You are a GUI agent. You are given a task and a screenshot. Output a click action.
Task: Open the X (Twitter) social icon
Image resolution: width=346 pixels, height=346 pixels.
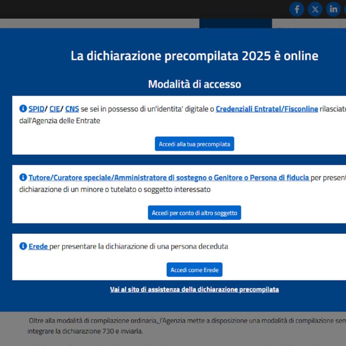coord(315,9)
